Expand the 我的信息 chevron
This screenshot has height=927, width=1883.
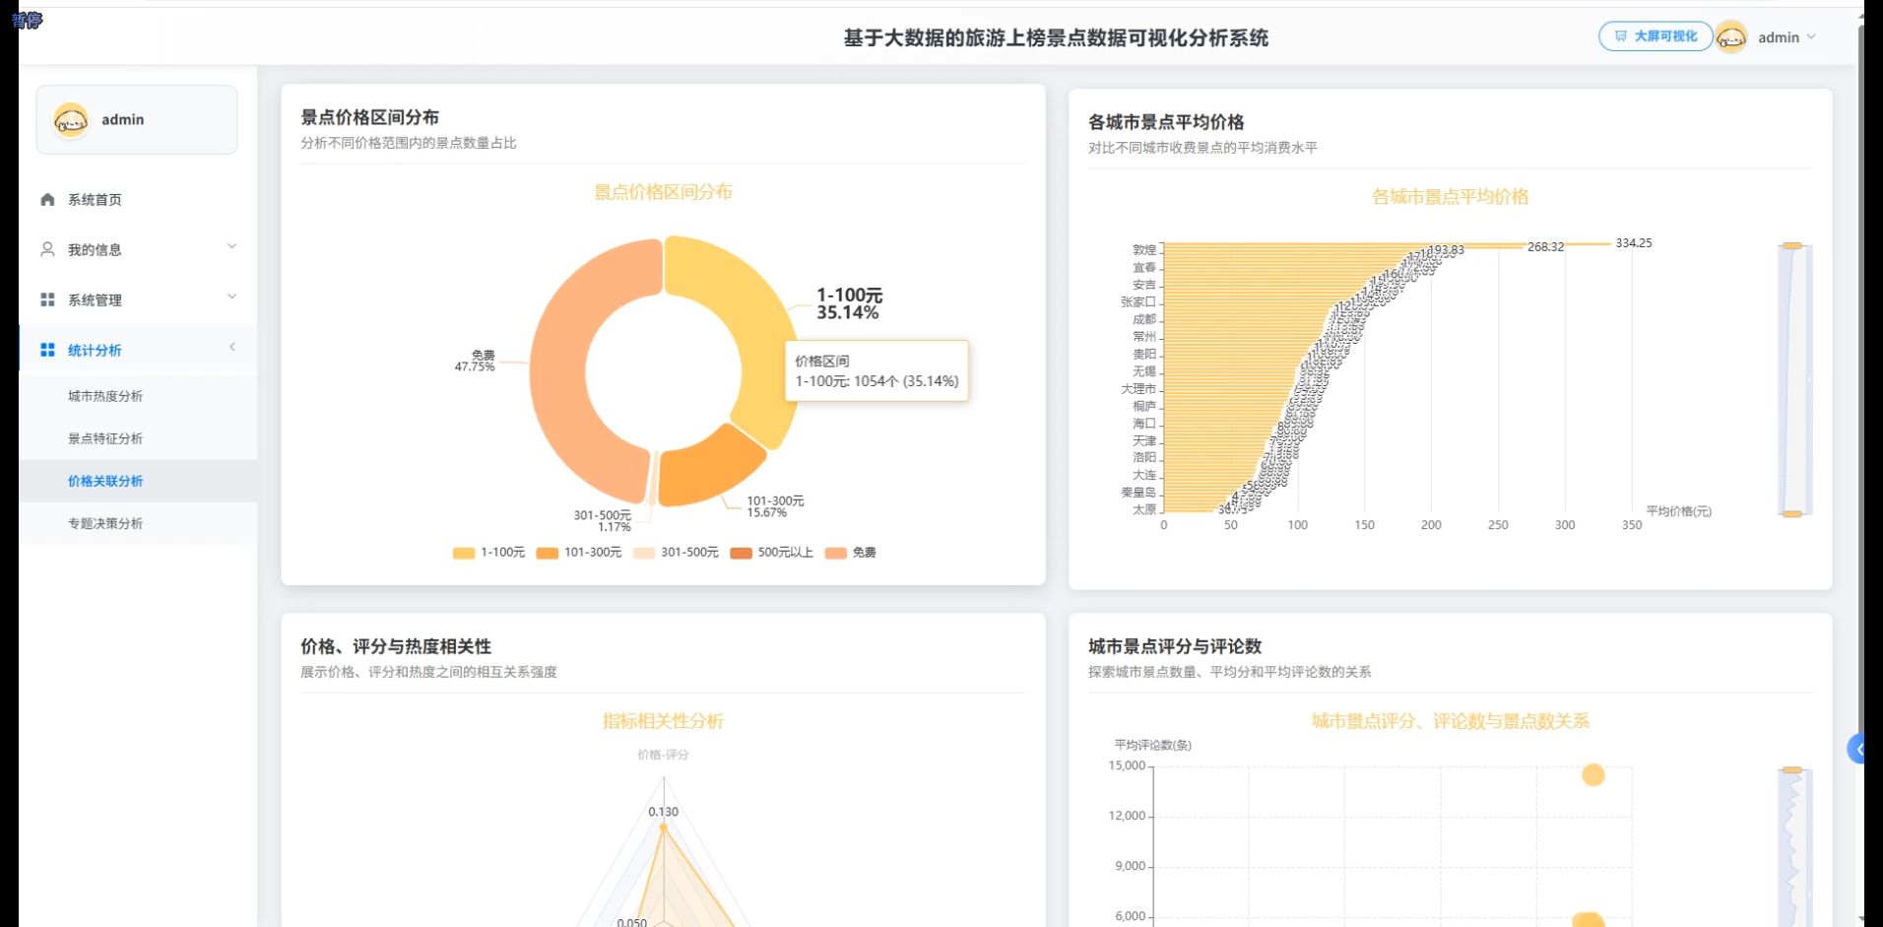coord(232,246)
